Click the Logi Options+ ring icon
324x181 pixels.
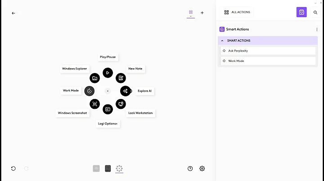[x=108, y=109]
